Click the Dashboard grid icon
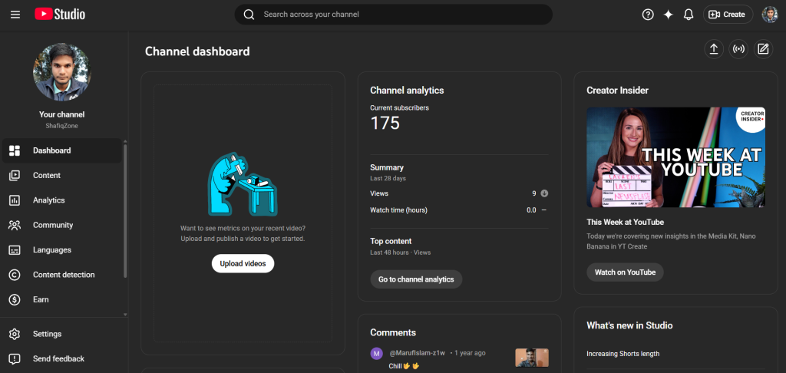Image resolution: width=786 pixels, height=373 pixels. [x=15, y=150]
